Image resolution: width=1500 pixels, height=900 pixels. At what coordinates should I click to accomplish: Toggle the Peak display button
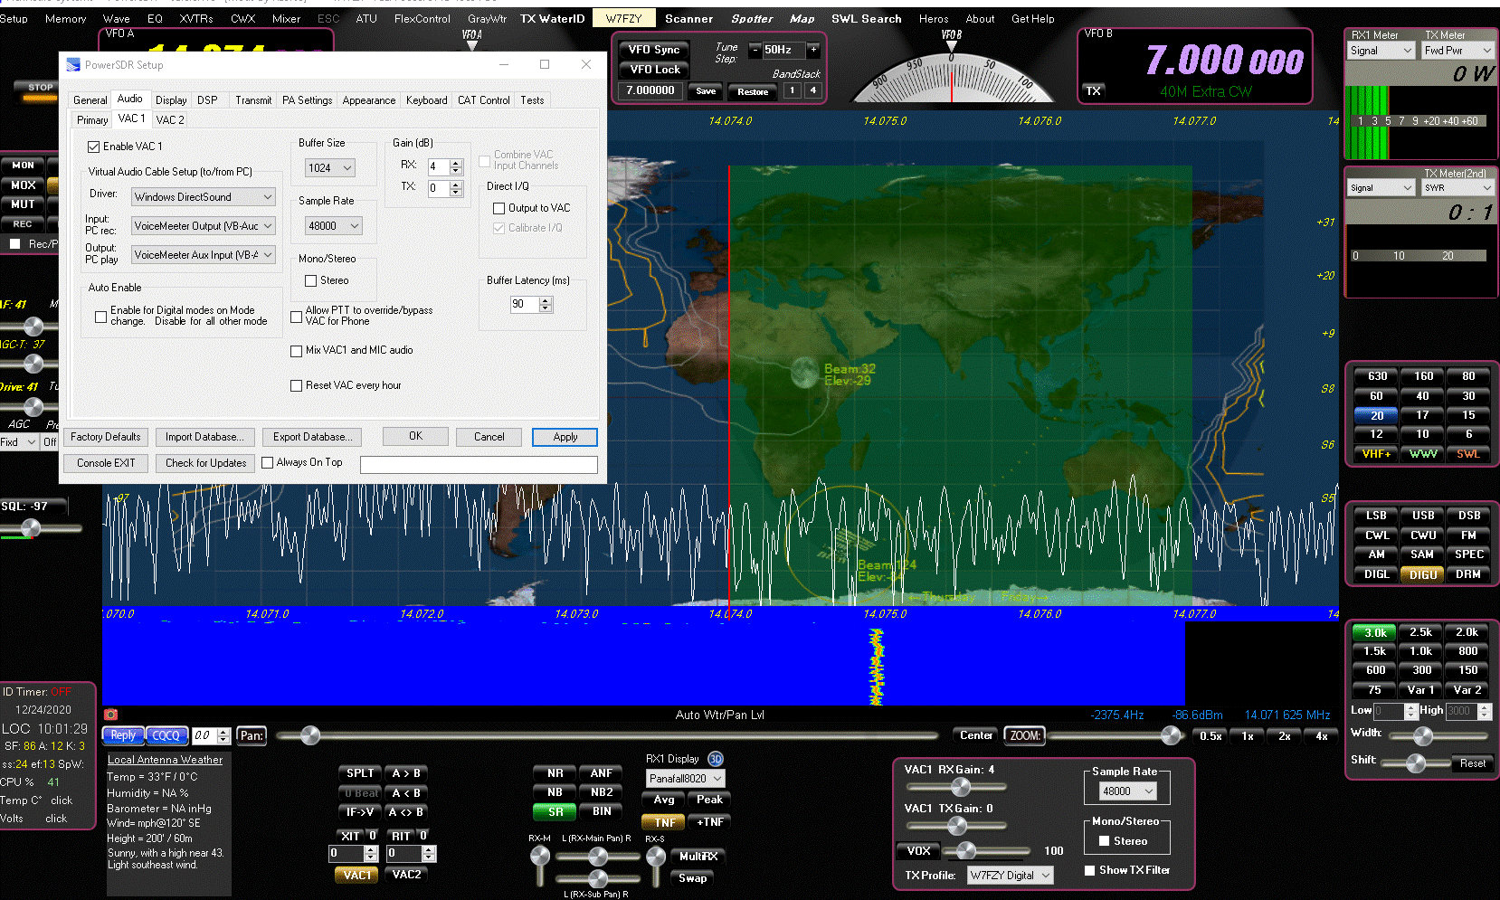pyautogui.click(x=709, y=800)
